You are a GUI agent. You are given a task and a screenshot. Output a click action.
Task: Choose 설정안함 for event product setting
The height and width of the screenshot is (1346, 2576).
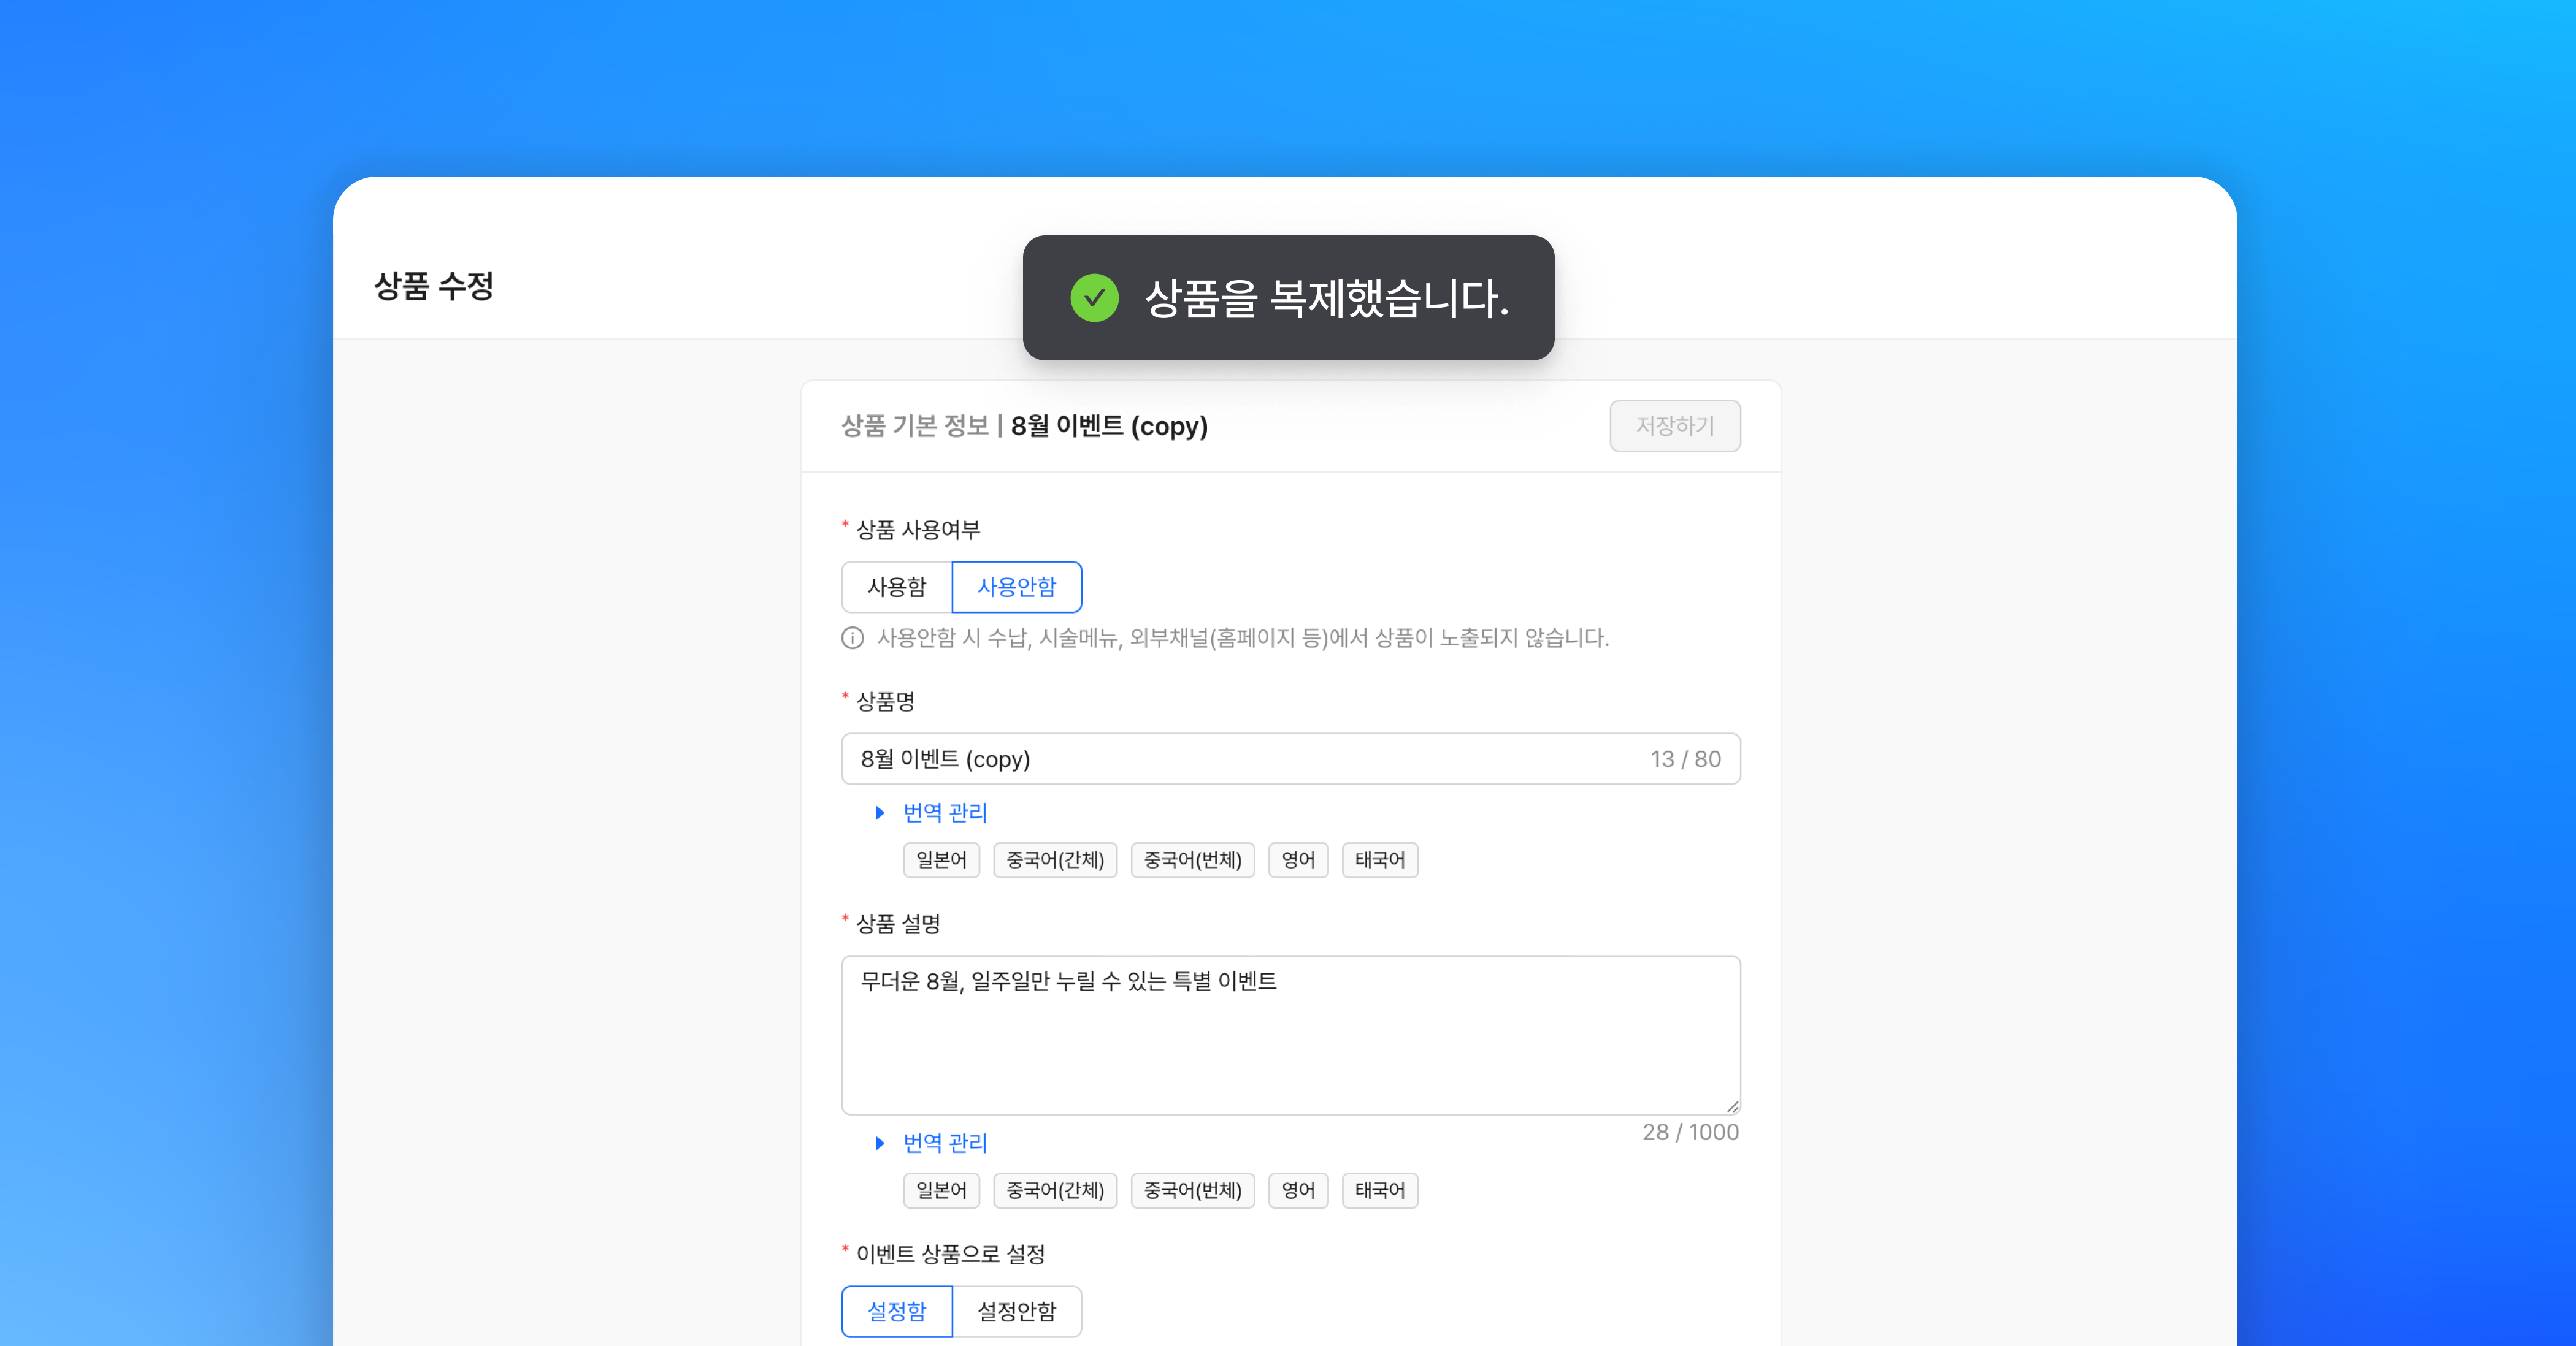pos(1016,1311)
